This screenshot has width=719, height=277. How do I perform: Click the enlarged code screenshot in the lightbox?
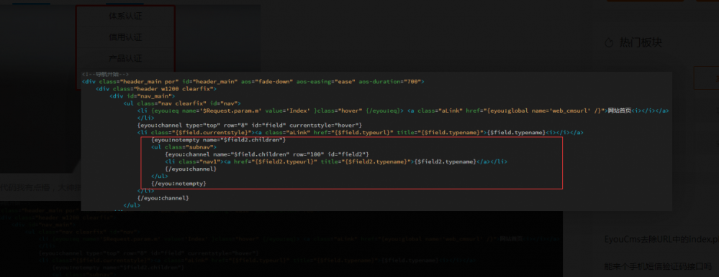pyautogui.click(x=376, y=141)
